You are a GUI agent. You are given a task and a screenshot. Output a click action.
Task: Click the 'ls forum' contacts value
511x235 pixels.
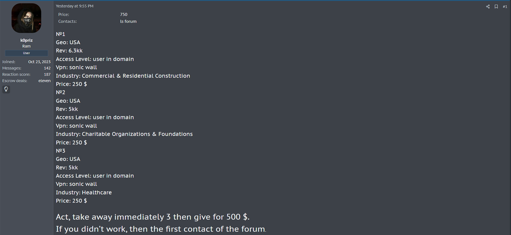coord(128,21)
